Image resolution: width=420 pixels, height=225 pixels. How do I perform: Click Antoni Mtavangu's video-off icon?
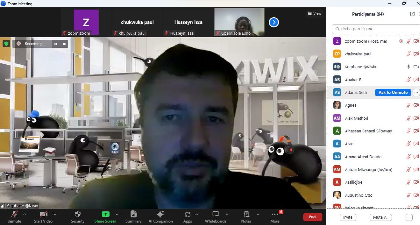(x=416, y=169)
